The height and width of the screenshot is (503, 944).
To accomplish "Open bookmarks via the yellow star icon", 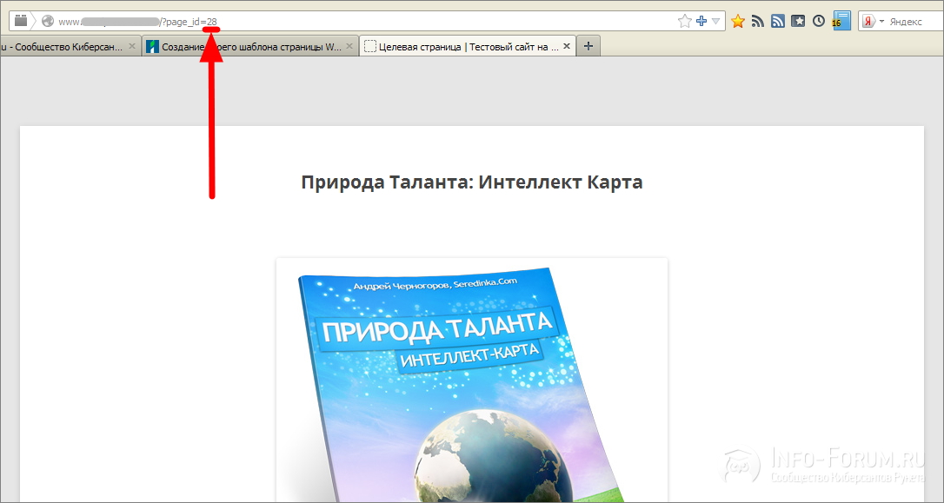I will tap(738, 22).
